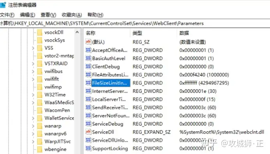Click the Registry Editor app icon
This screenshot has width=270, height=154.
[3, 5]
